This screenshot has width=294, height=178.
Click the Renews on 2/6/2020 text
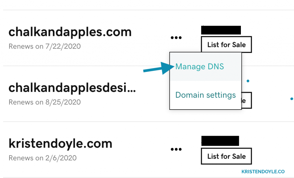42,158
